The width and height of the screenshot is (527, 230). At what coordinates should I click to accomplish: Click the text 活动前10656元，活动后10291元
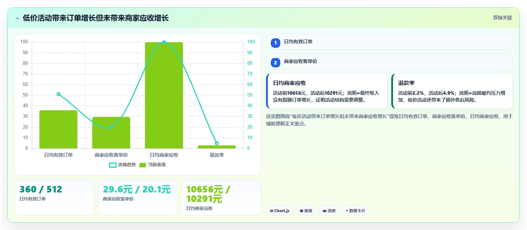(x=308, y=93)
